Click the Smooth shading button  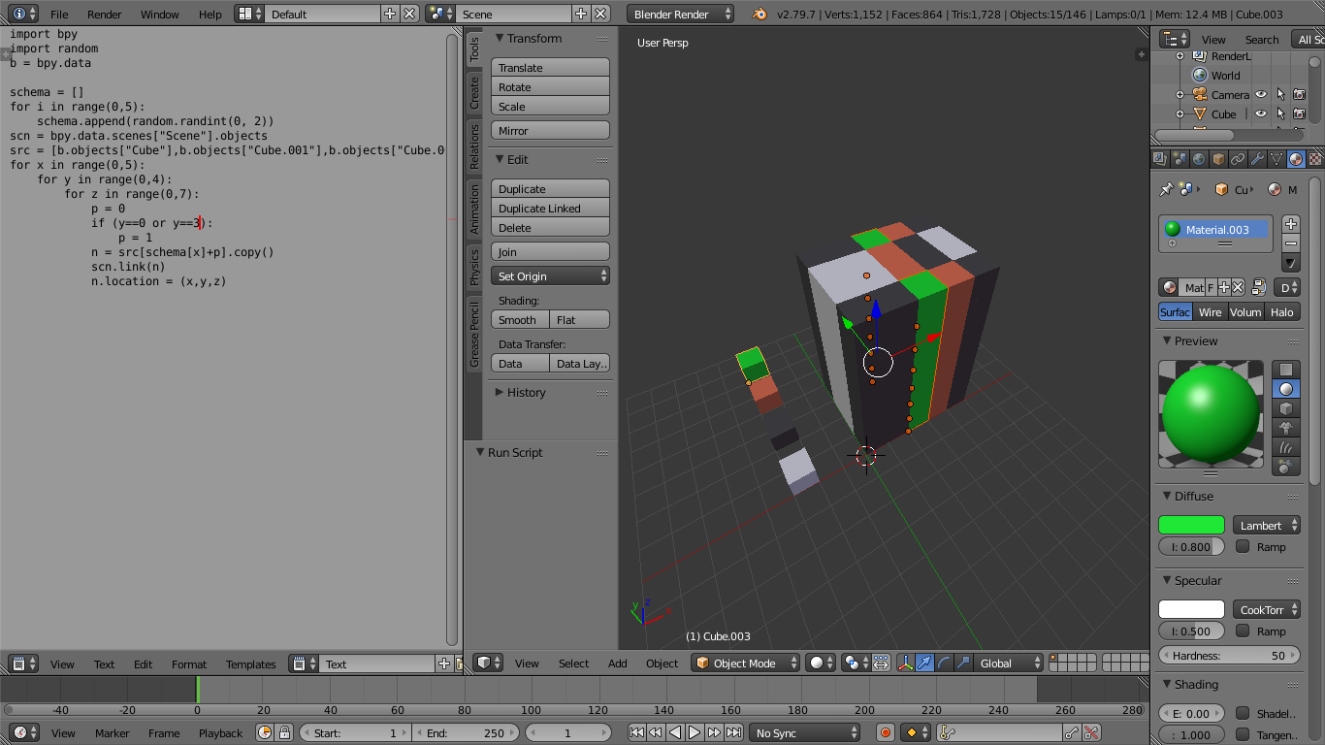pyautogui.click(x=520, y=320)
